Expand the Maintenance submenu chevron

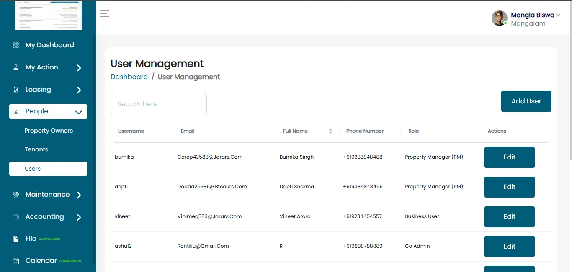[79, 195]
